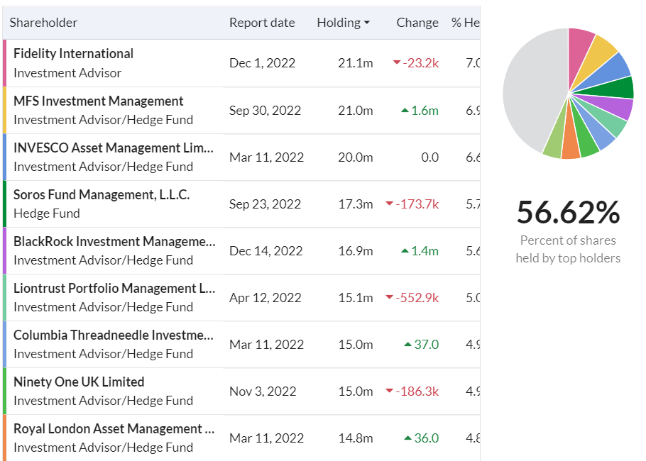Sort by the Holding column dropdown arrow

point(367,23)
